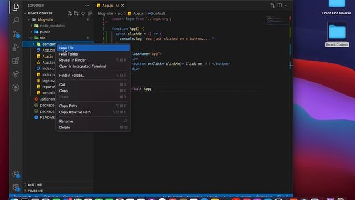
Task: Click line number 3 in the gutter
Action: 104,29
